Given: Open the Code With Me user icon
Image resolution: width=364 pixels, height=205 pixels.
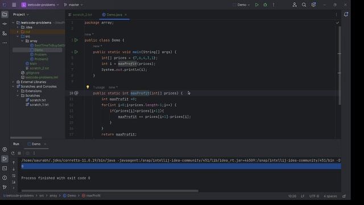Looking at the screenshot, I should pos(295,5).
